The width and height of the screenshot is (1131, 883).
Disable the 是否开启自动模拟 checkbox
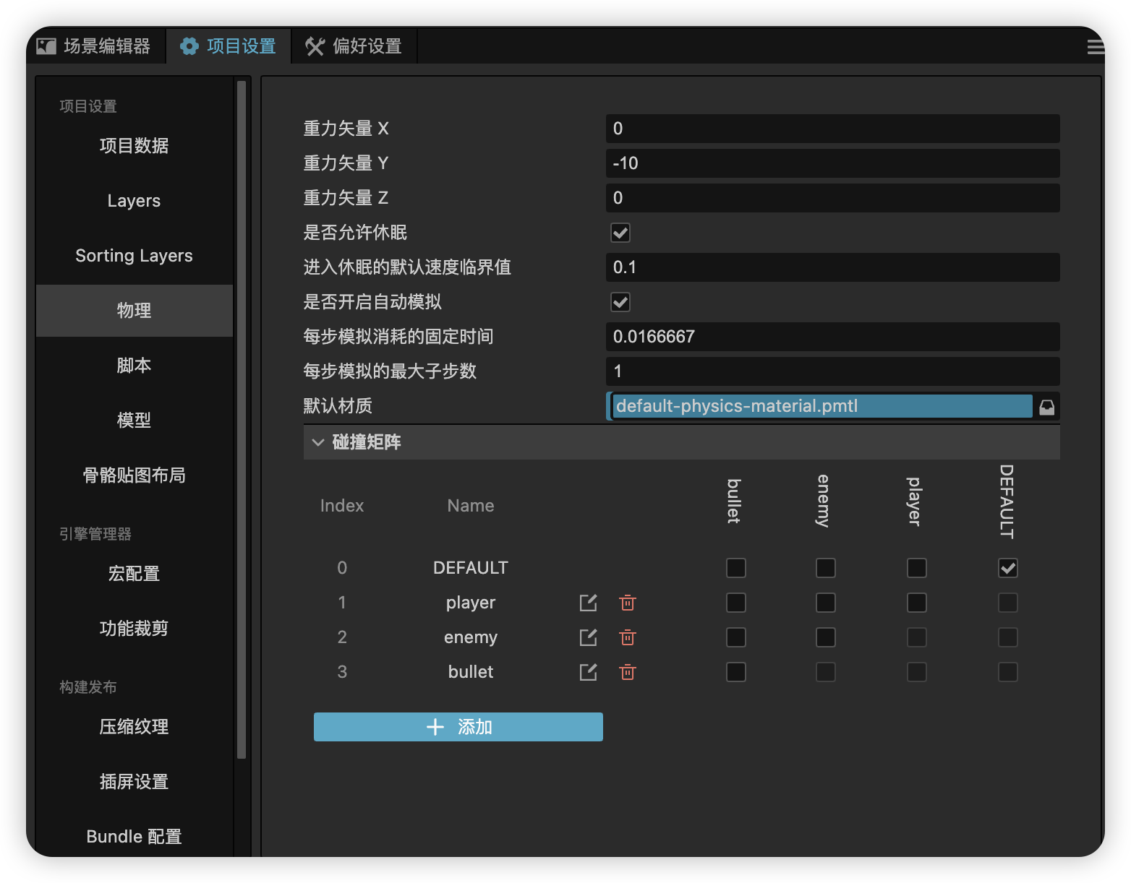(x=620, y=302)
